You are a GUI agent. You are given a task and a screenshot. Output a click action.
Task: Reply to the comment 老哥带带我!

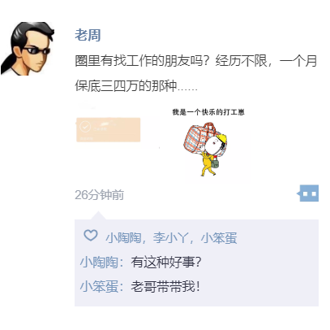(165, 286)
